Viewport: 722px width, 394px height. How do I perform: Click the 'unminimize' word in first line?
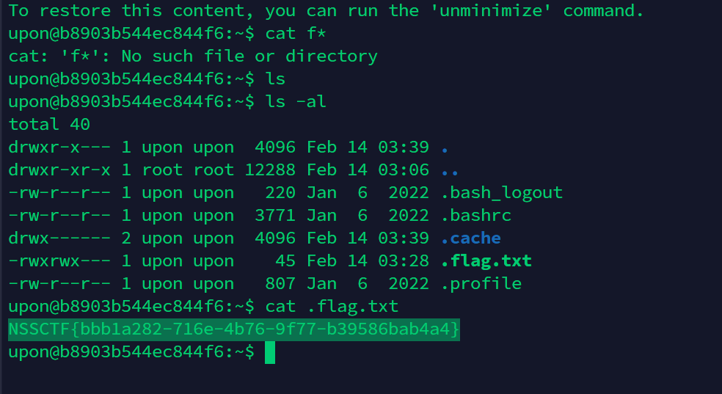coord(490,10)
